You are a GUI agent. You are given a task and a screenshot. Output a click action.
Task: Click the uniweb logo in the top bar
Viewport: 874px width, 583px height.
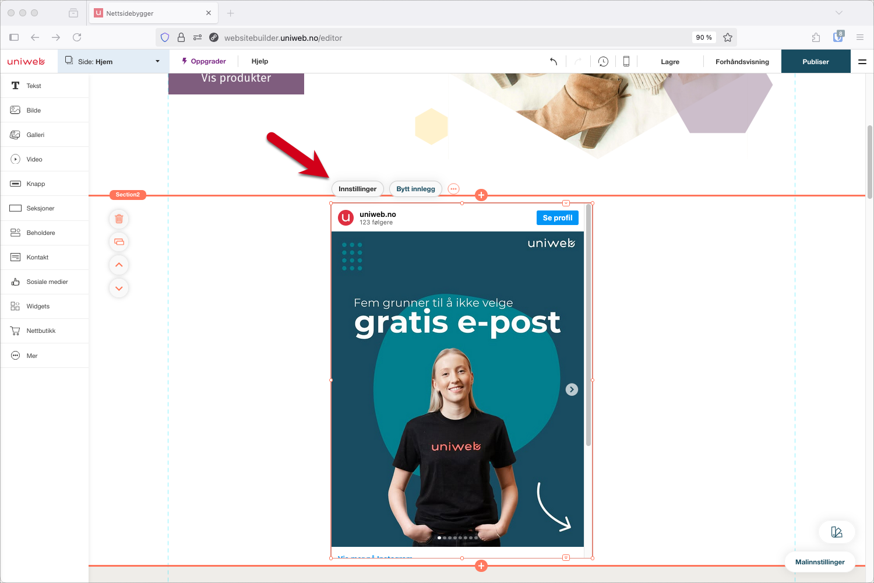point(26,61)
